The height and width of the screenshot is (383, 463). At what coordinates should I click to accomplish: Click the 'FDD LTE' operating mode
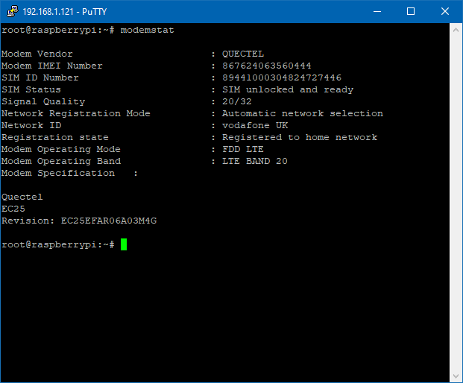[243, 149]
